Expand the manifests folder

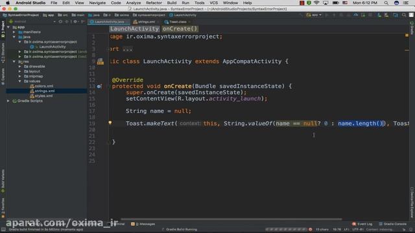[x=14, y=32]
